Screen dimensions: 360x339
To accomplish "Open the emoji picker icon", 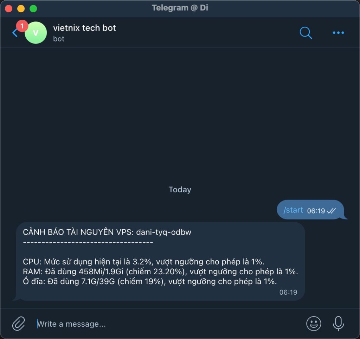I will coord(314,324).
